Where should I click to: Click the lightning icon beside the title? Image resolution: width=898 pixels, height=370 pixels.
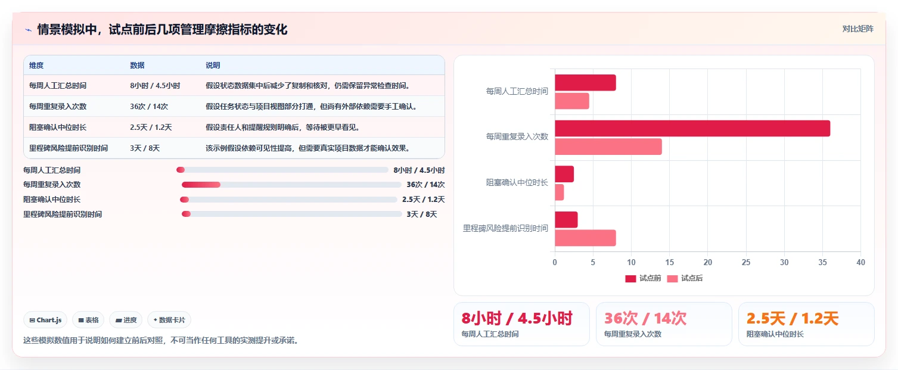[x=29, y=29]
